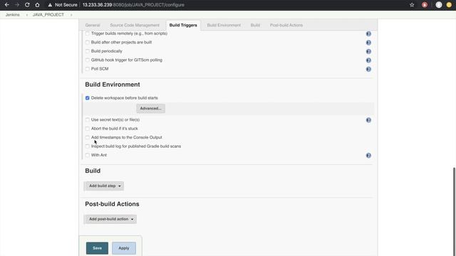Check Add timestamps to the Console Output
This screenshot has width=456, height=256.
pos(87,137)
